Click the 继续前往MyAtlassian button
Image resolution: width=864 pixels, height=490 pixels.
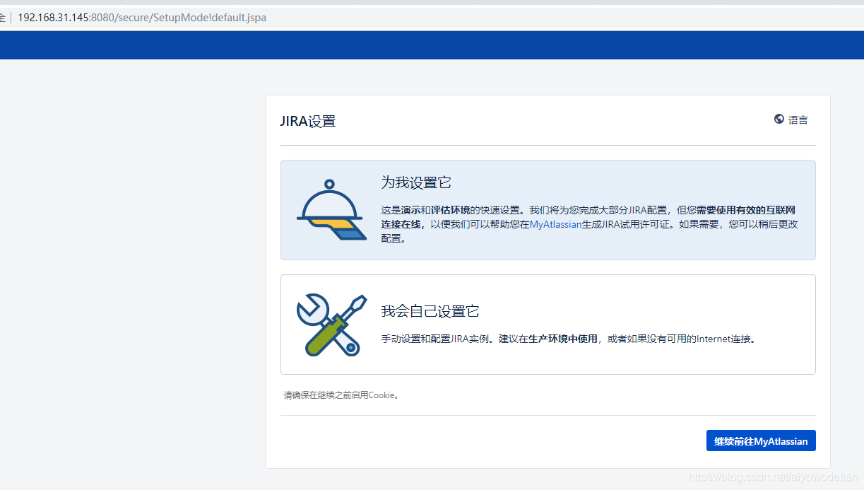point(761,441)
